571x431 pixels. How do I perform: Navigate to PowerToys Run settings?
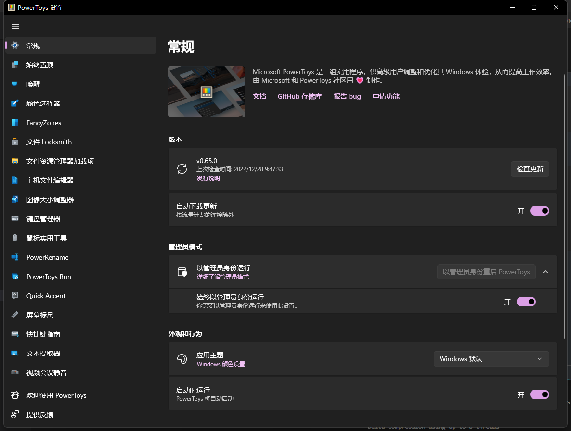81,277
